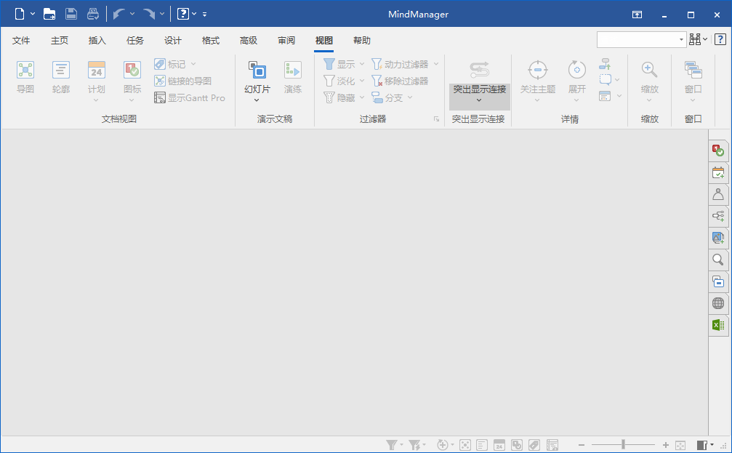Open the 动力过滤器 power filter dropdown
Viewport: 732px width, 453px height.
[x=436, y=64]
